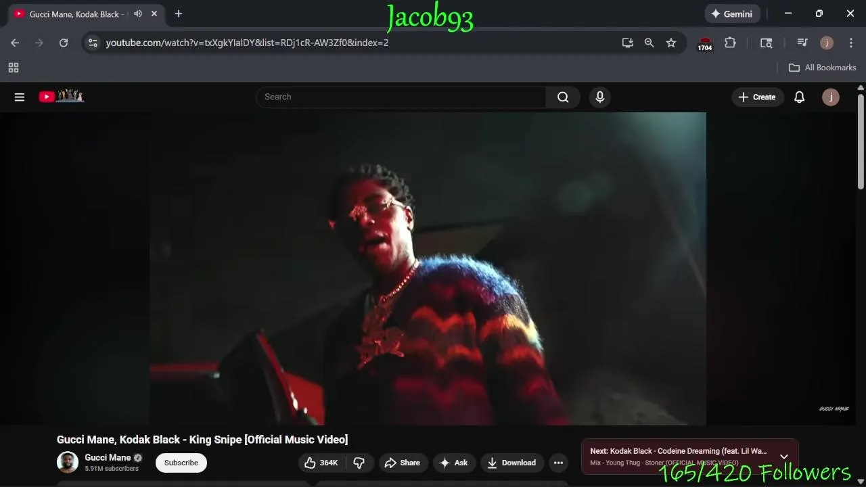Reload the YouTube page
This screenshot has width=866, height=487.
pyautogui.click(x=64, y=43)
